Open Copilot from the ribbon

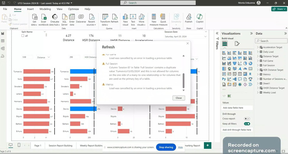click(200, 18)
